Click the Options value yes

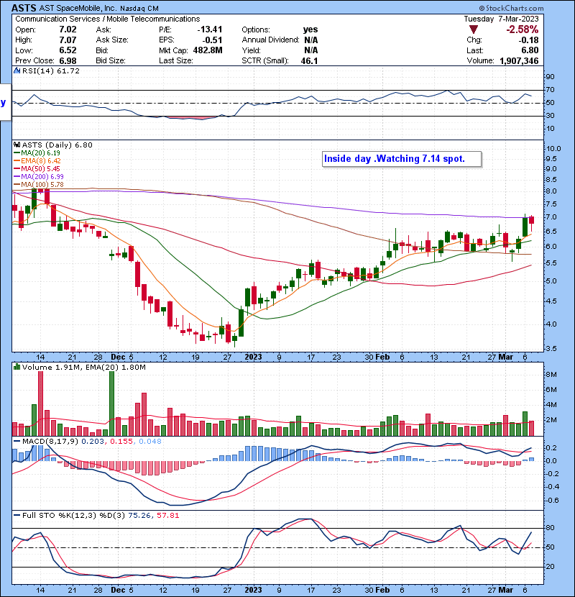click(x=310, y=29)
